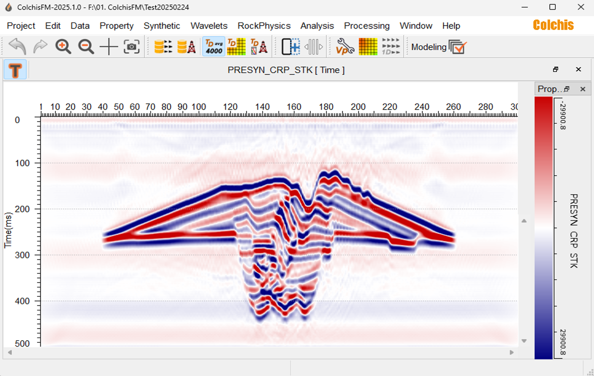594x376 pixels.
Task: Open the Window menu
Action: pos(416,25)
